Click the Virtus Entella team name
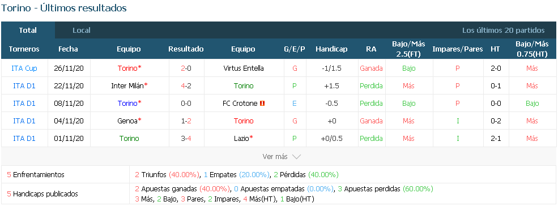The width and height of the screenshot is (558, 206). [x=244, y=68]
